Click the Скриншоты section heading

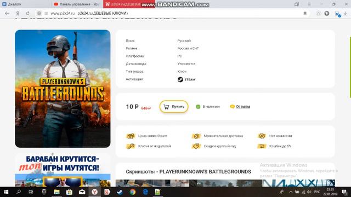click(x=188, y=172)
